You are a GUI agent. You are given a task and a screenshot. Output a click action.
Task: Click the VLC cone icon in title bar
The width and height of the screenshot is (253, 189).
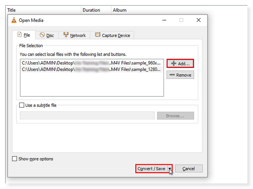(x=14, y=20)
